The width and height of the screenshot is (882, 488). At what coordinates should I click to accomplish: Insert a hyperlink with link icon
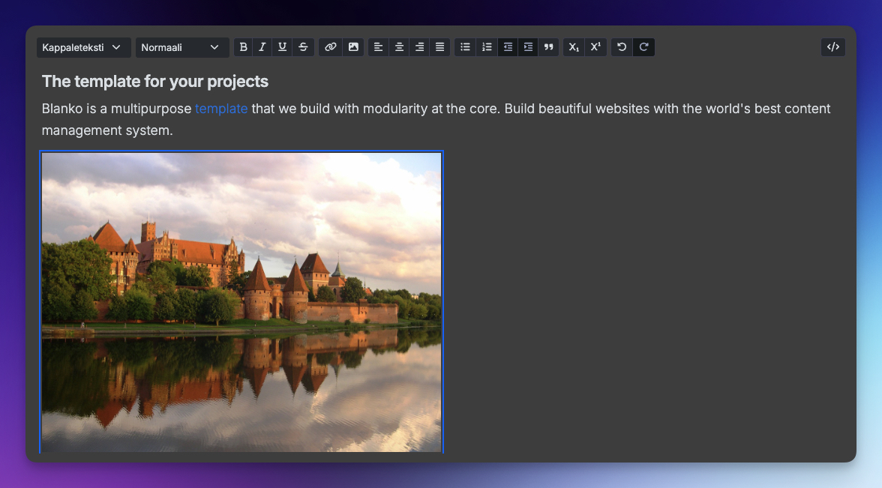[330, 47]
